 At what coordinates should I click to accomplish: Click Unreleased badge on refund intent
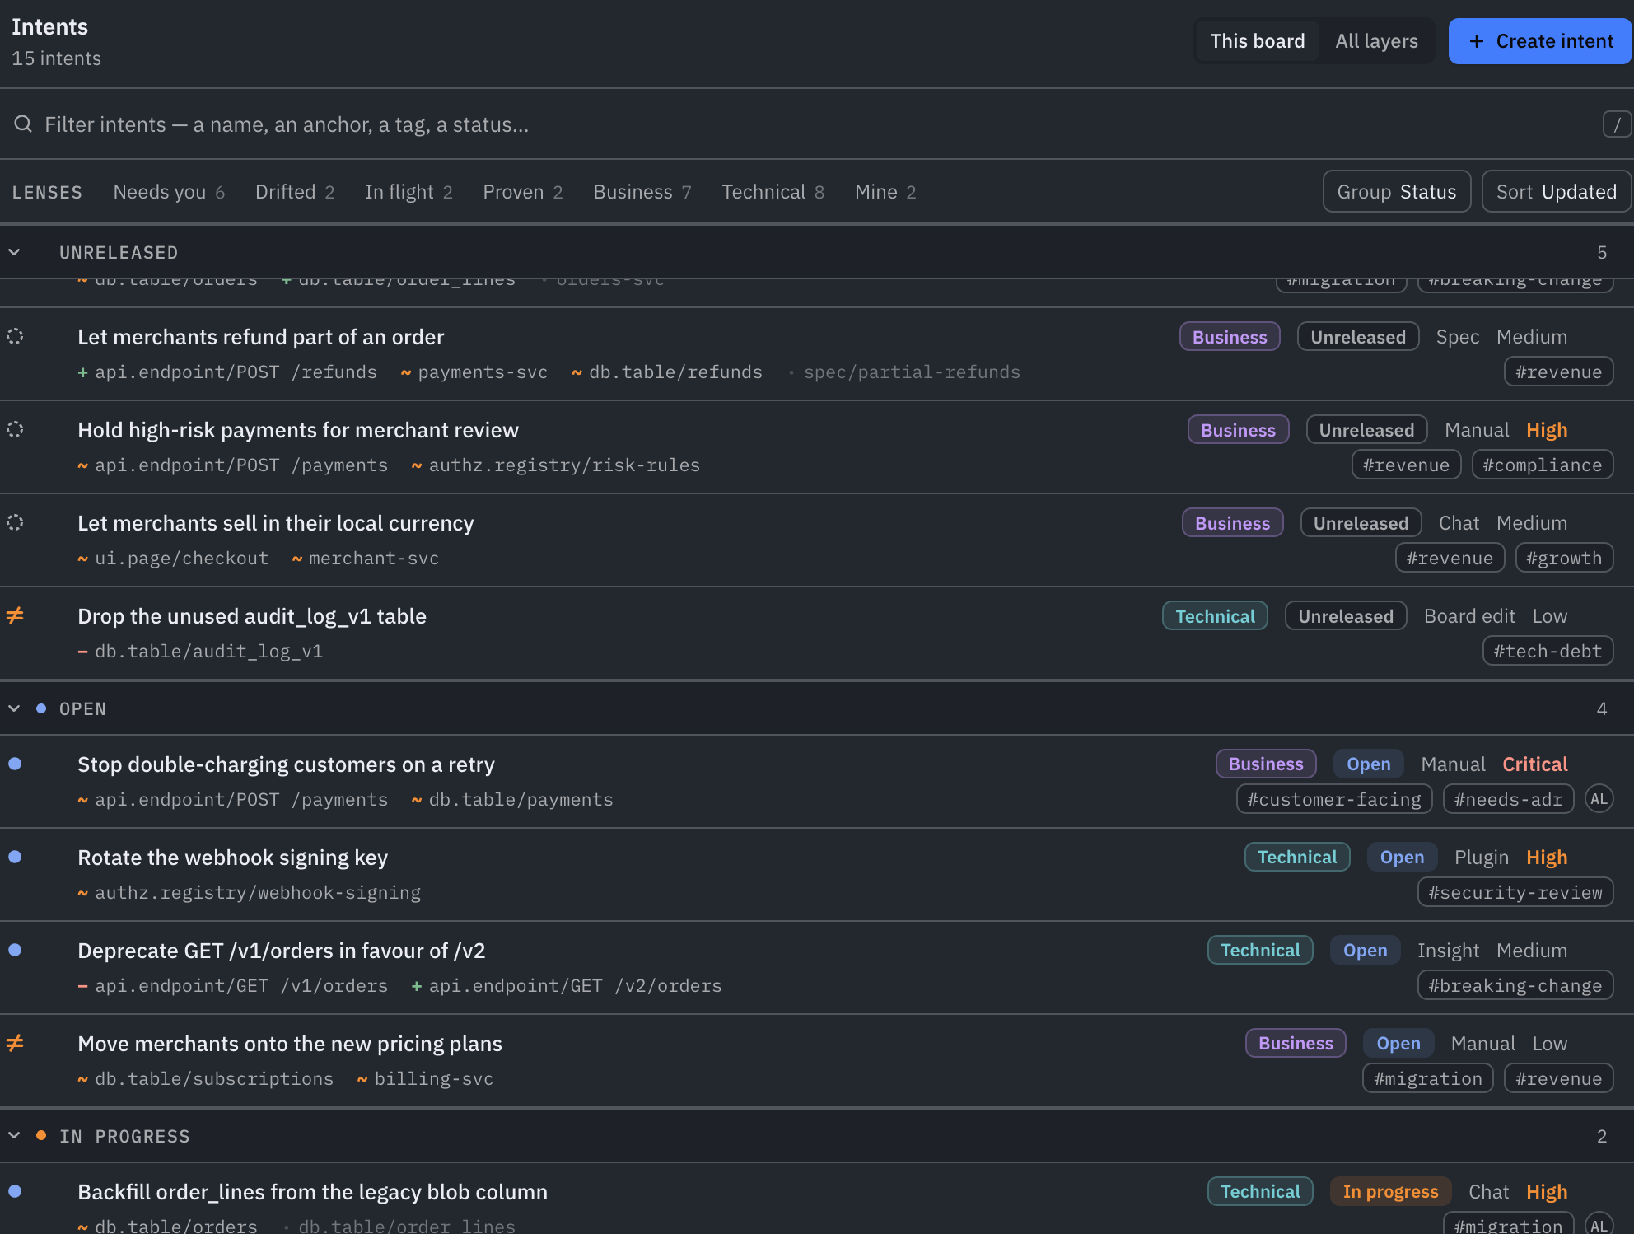[x=1358, y=337]
